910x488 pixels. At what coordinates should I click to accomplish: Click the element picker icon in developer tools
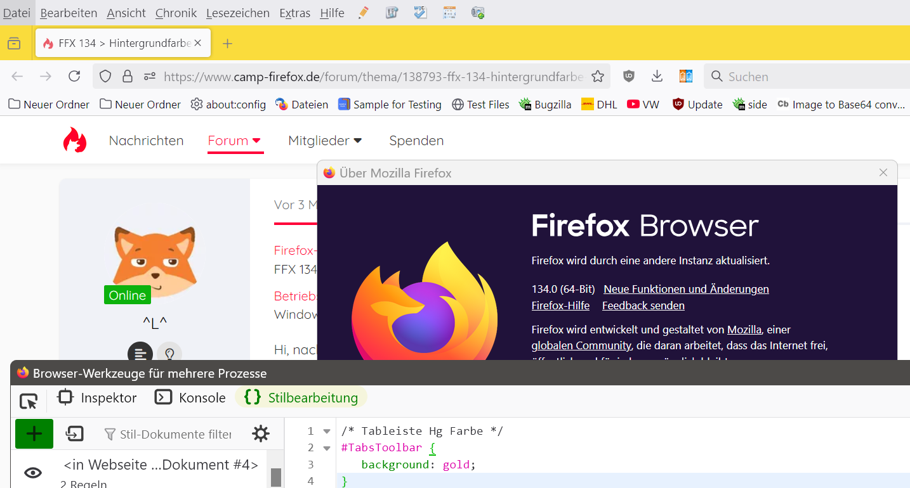[x=29, y=401]
